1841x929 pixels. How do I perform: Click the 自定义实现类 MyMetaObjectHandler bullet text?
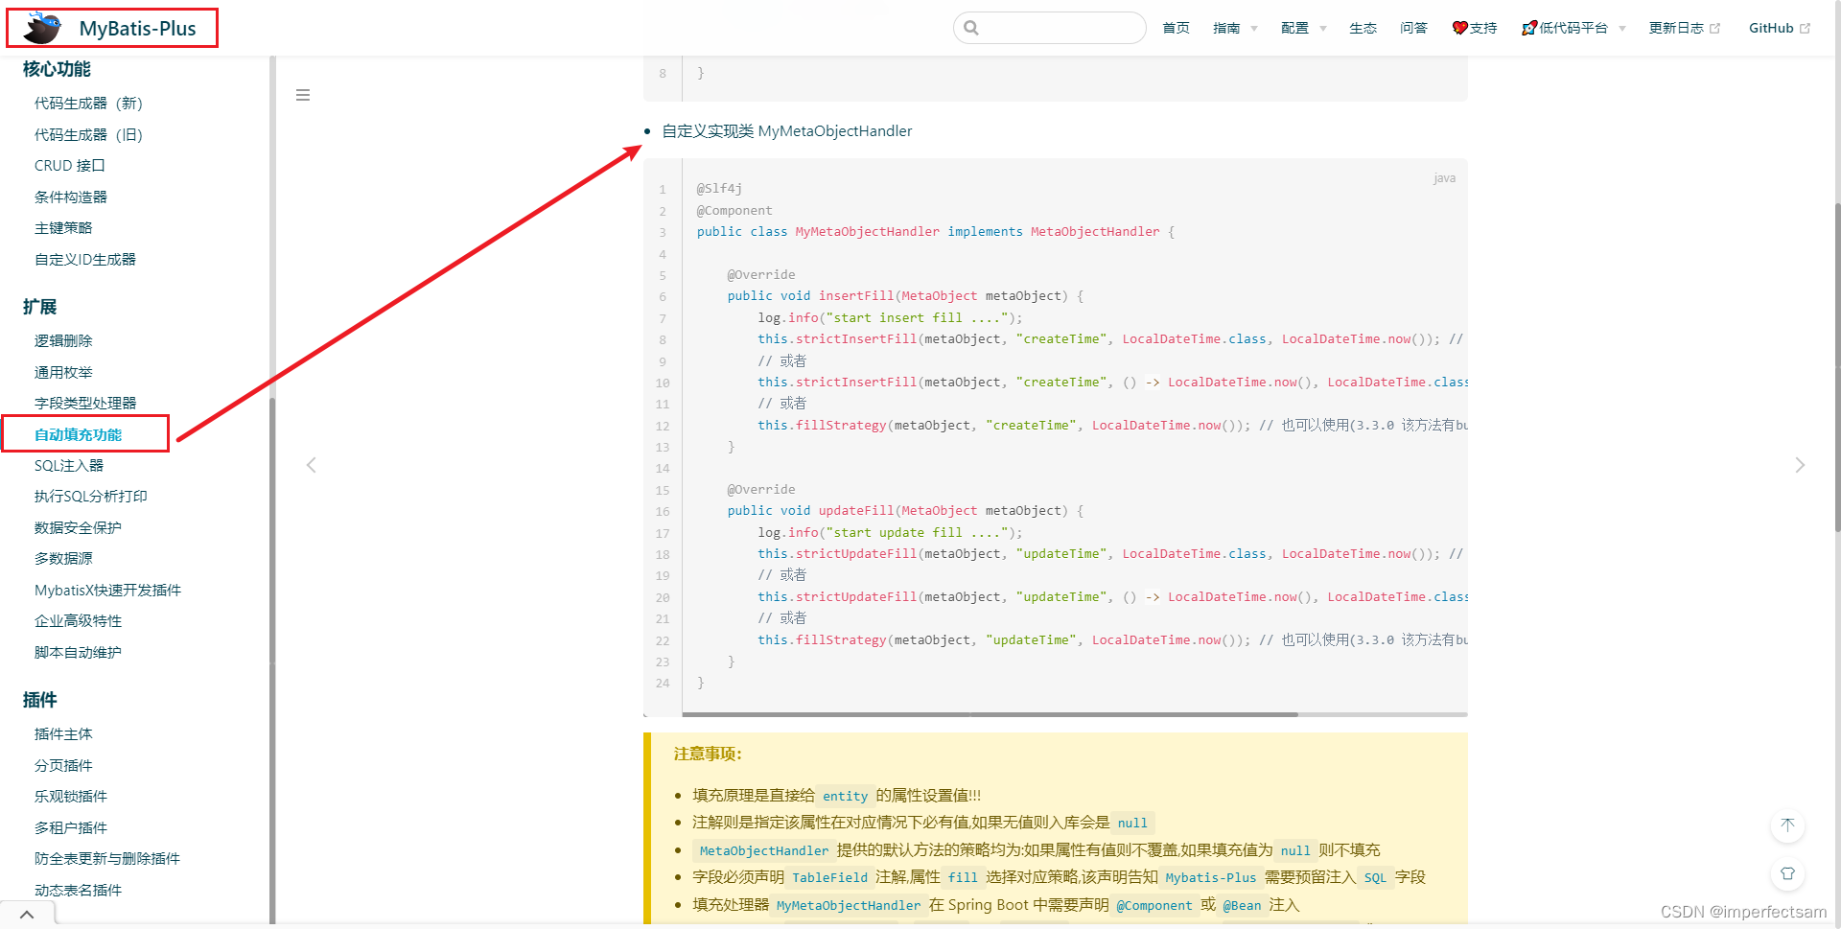787,131
